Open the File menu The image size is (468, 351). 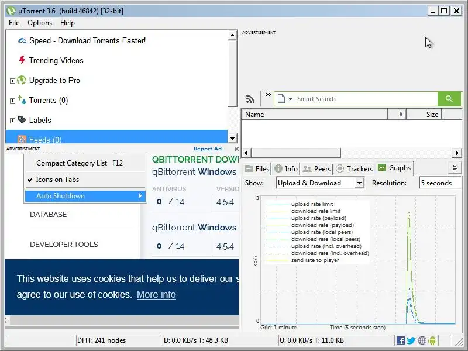(14, 23)
